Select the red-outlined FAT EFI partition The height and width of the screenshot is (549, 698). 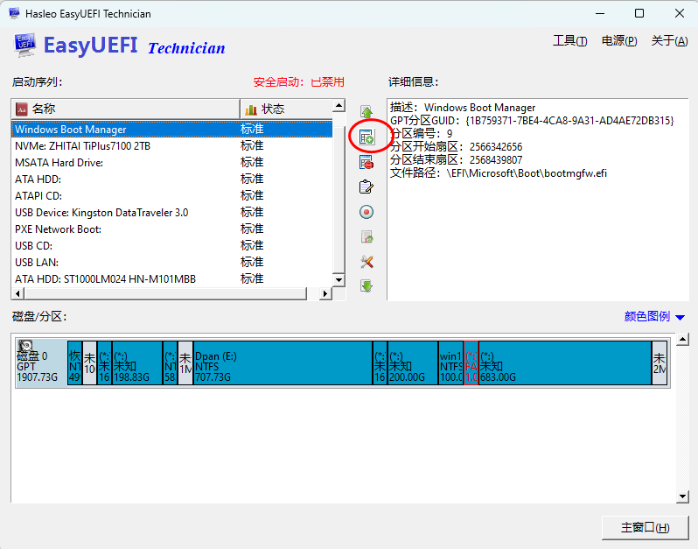pos(471,362)
